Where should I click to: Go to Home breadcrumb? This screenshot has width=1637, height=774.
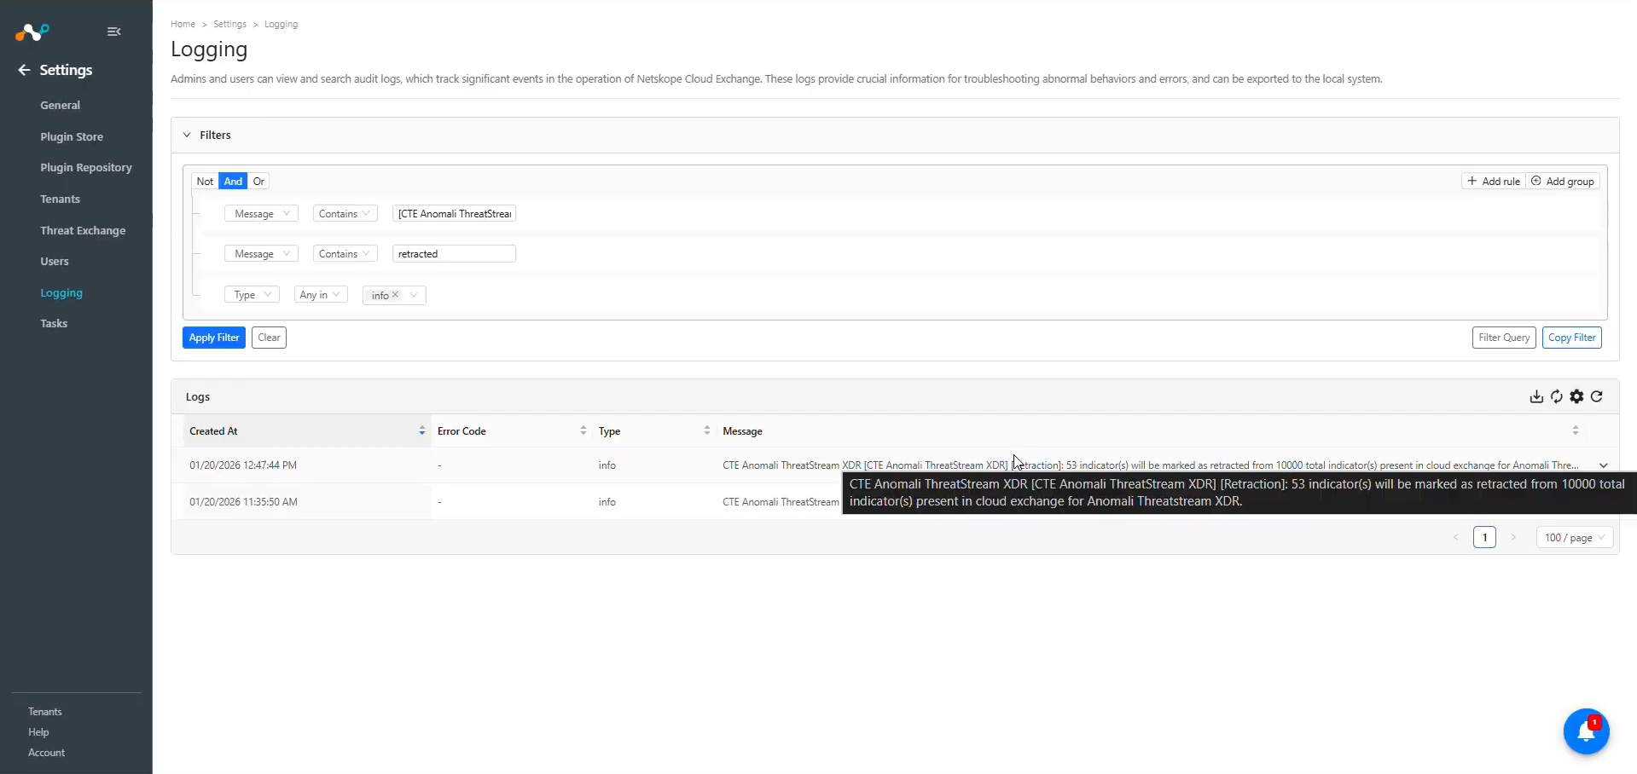183,24
